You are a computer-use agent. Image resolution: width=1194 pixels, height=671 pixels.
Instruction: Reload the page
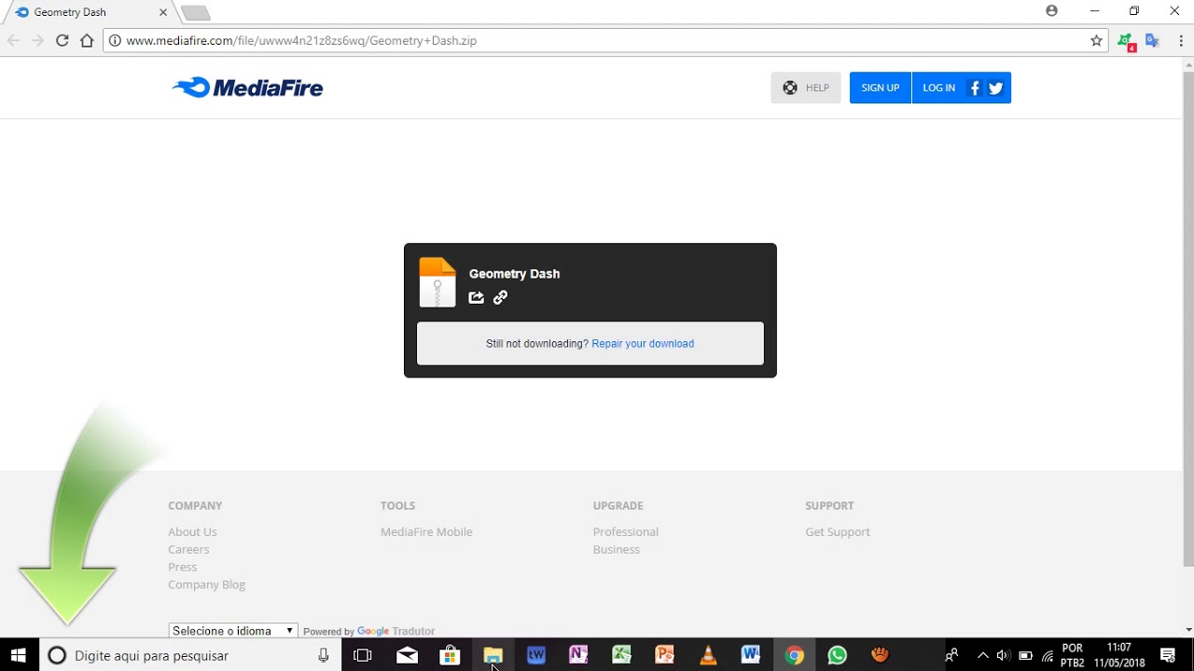(62, 40)
